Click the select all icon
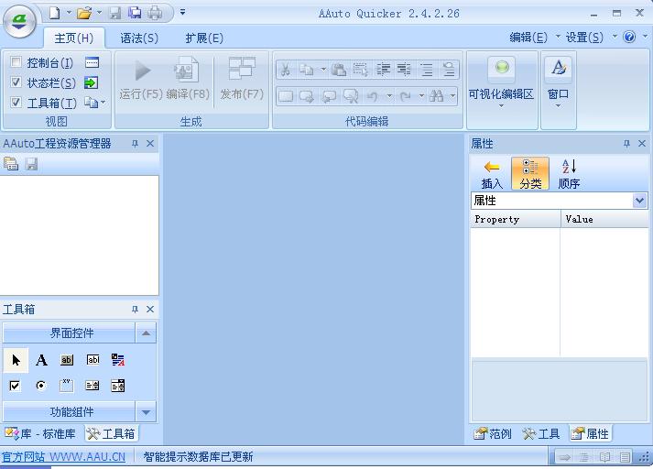Screen dimensions: 653x469 360,70
